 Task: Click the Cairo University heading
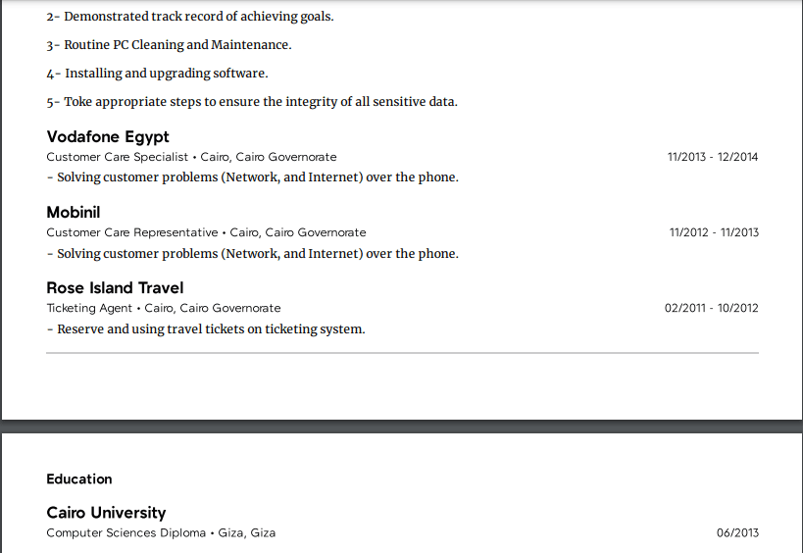pyautogui.click(x=106, y=513)
